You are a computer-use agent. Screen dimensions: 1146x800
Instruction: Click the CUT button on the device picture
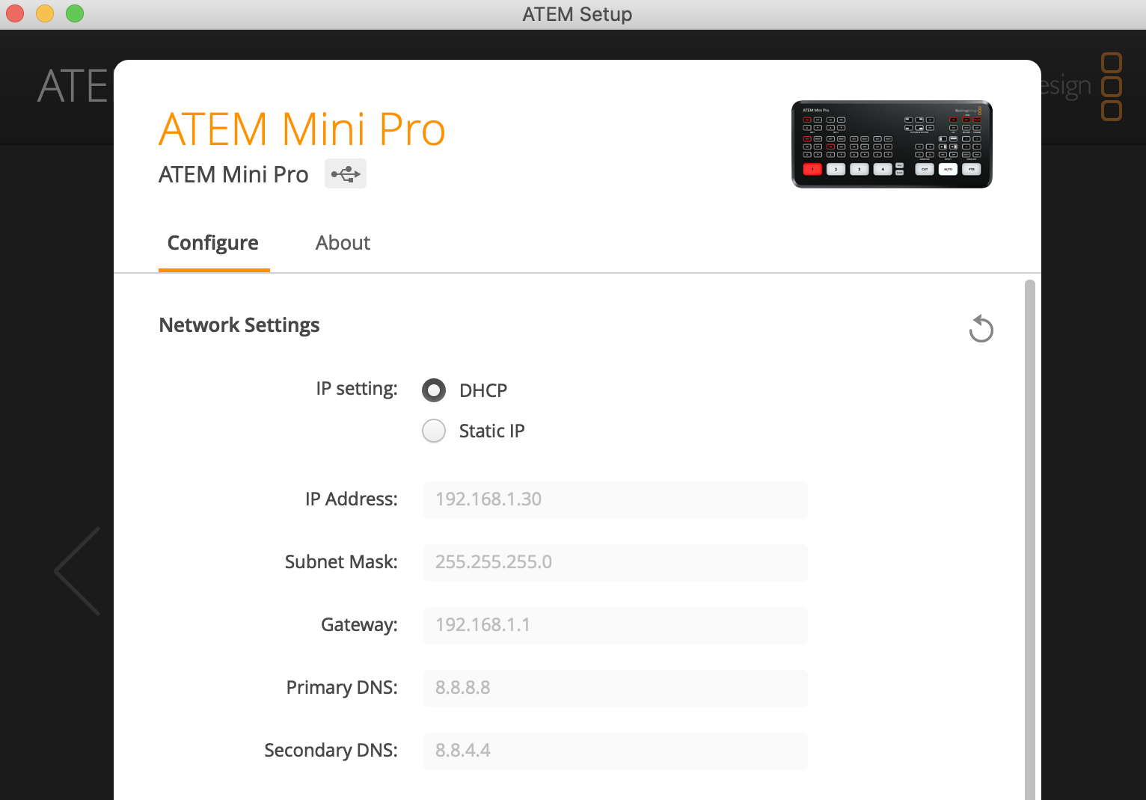[x=925, y=170]
